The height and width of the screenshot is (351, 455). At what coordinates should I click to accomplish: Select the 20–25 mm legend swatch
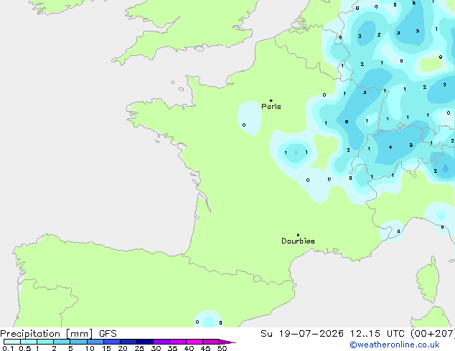pos(128,342)
